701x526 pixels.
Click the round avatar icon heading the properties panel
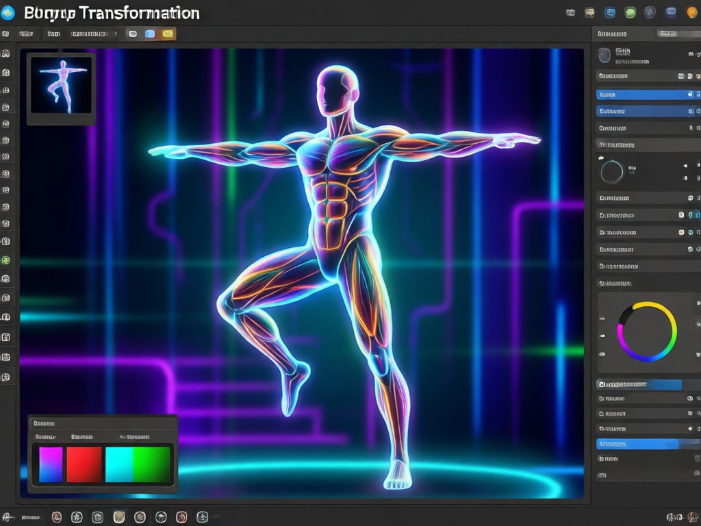click(604, 55)
